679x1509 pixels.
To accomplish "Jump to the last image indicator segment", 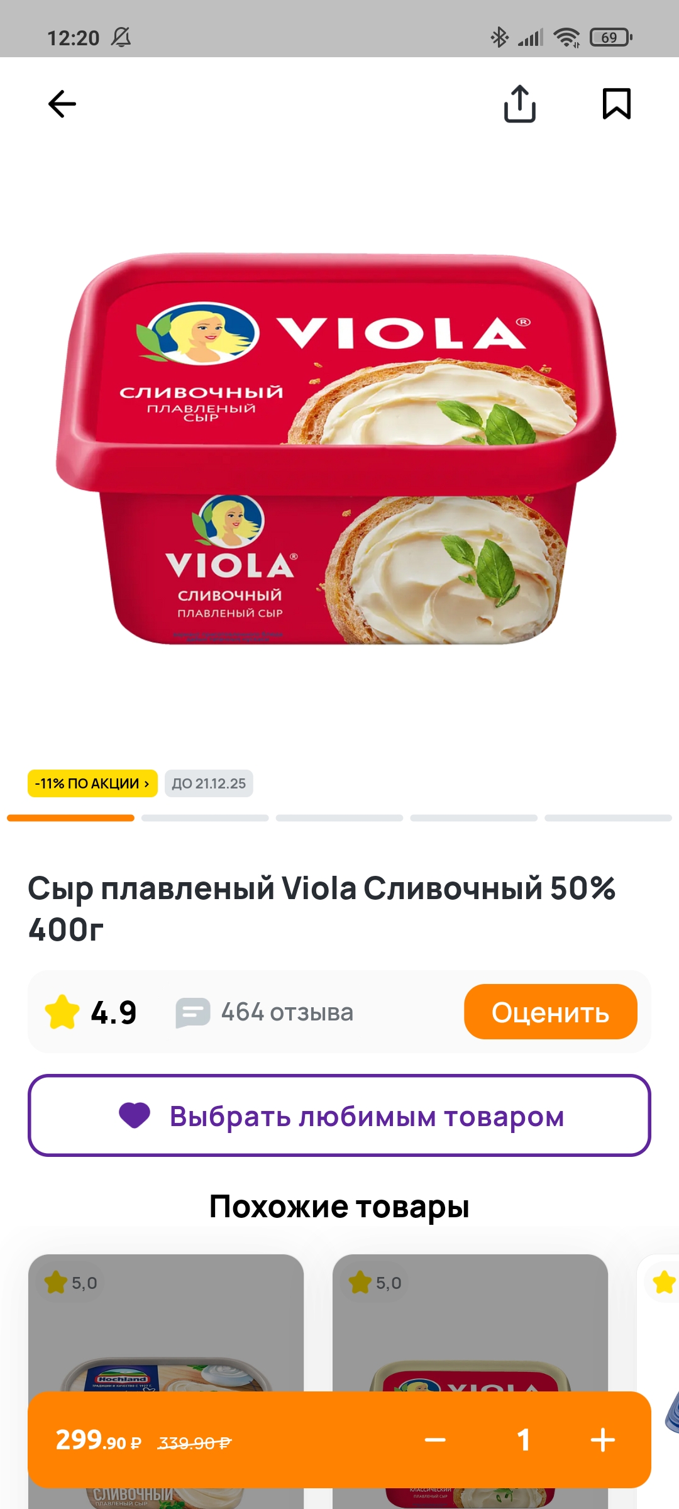I will pos(608,818).
